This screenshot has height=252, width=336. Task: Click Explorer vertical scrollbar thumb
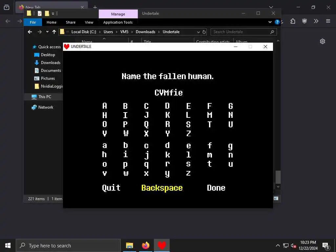[x=278, y=177]
